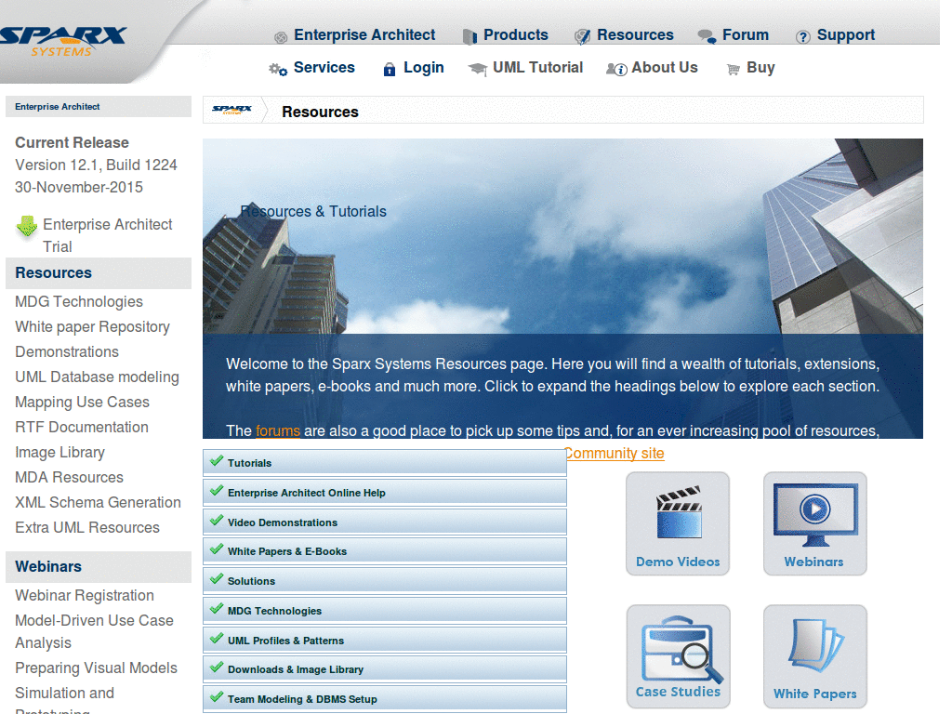The height and width of the screenshot is (714, 952).
Task: Click the Version 12.1, Build 1224 text
Action: (x=96, y=165)
